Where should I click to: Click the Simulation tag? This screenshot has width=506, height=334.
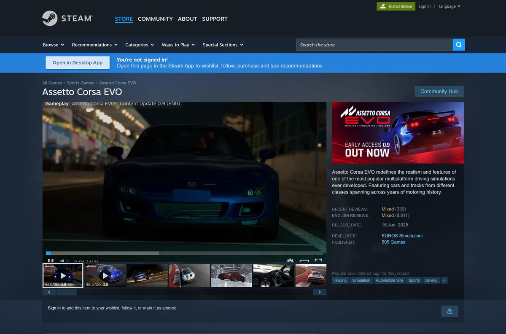(x=361, y=280)
